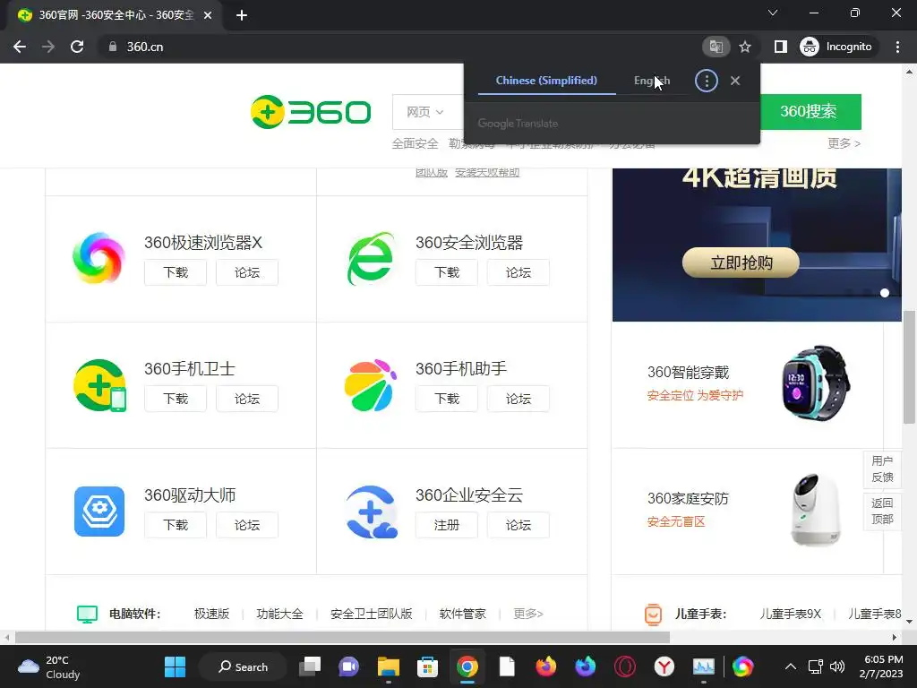
Task: Open the 360 browser taskbar icon
Action: click(x=742, y=666)
